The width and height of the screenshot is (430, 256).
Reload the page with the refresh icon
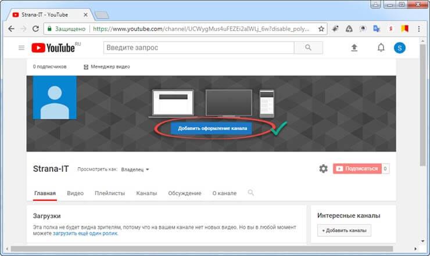tap(35, 29)
